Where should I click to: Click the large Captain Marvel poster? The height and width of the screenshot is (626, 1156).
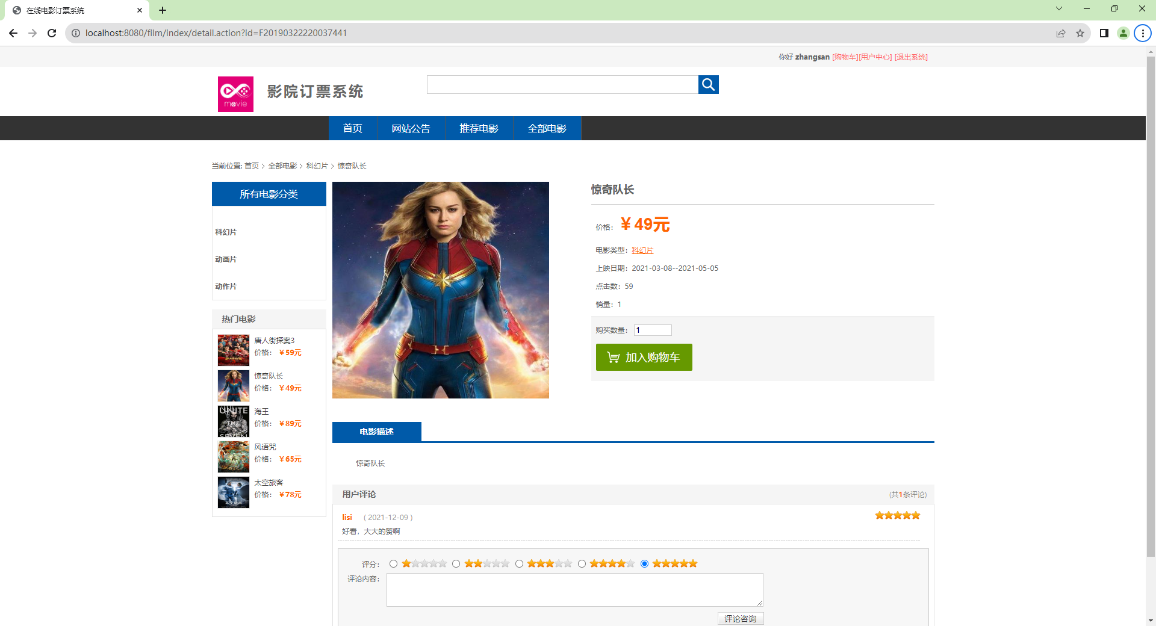(441, 290)
